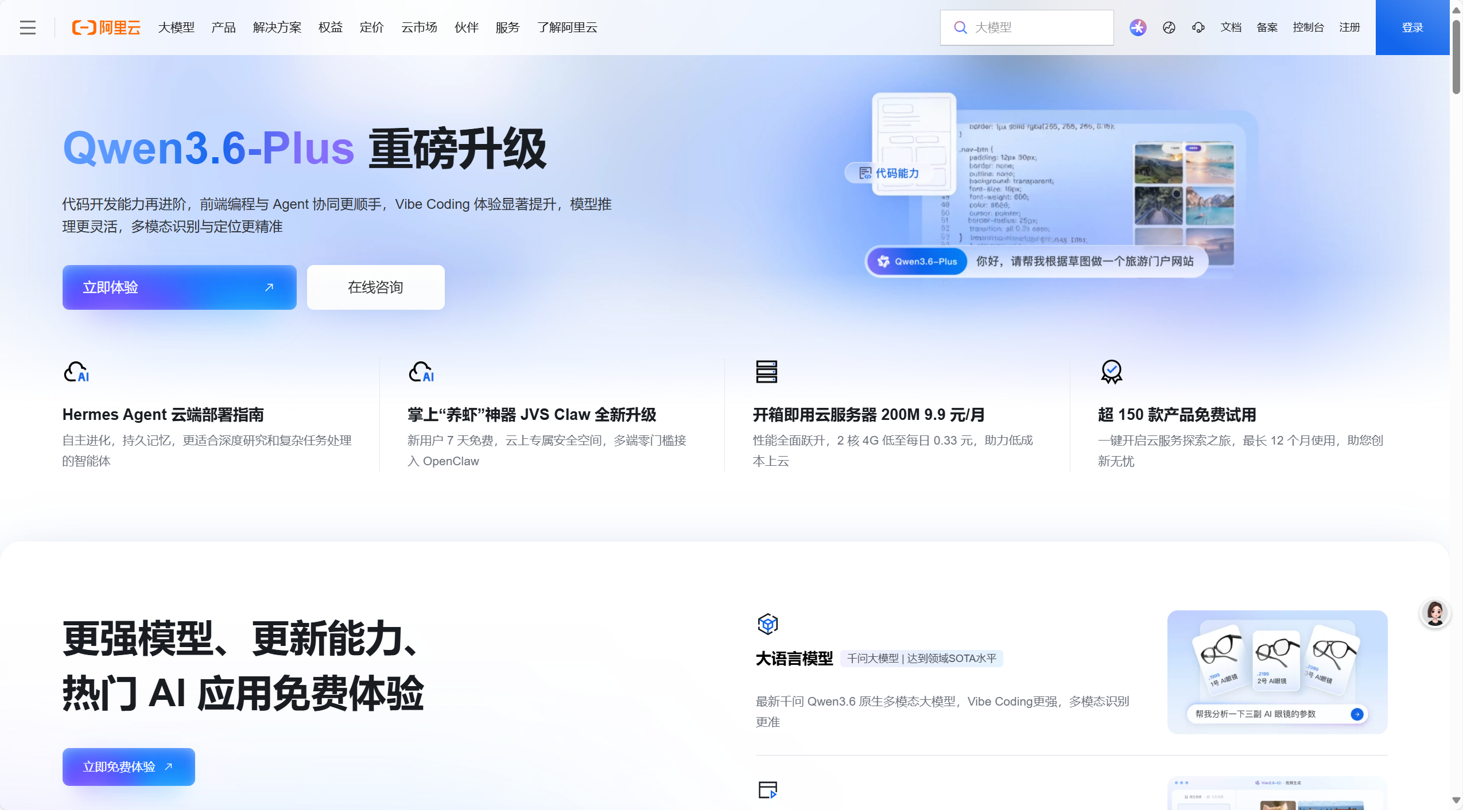Screen dimensions: 1463x810
Task: Click the Qwen3.6-Plus pill in hero image
Action: [917, 262]
